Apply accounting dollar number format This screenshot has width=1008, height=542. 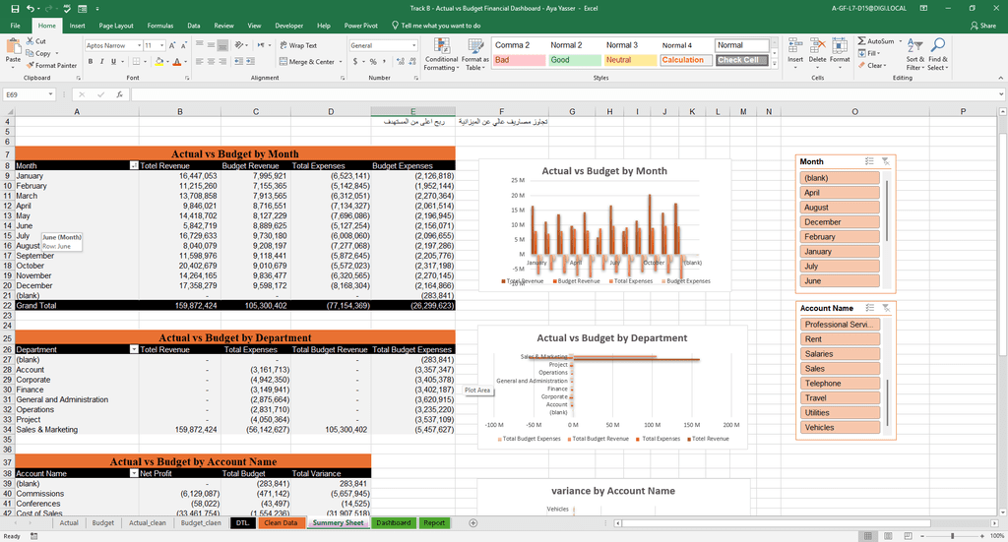click(x=355, y=62)
